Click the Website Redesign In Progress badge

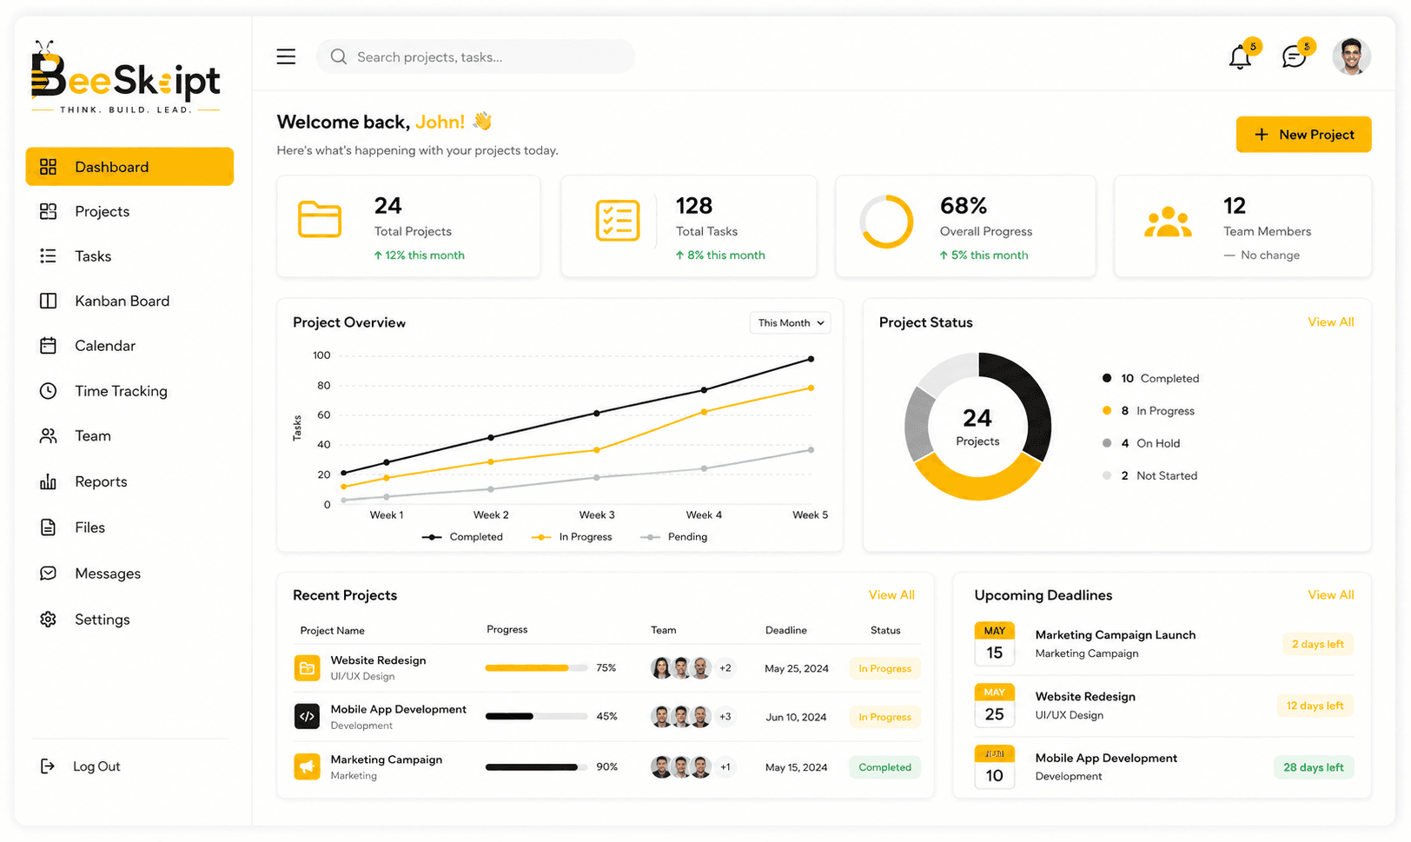point(884,669)
